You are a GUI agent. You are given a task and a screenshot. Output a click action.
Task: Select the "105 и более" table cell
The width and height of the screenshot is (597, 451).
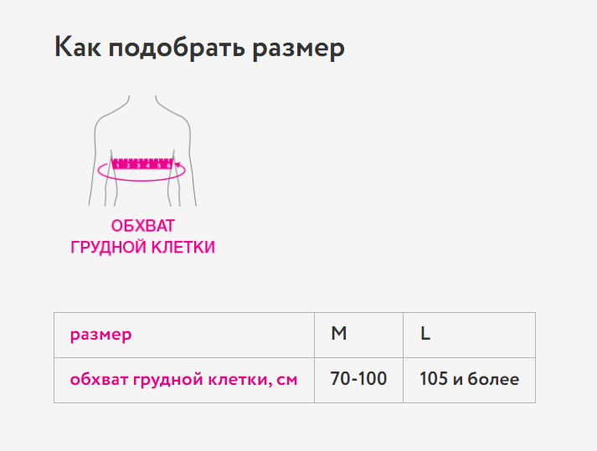(x=469, y=380)
